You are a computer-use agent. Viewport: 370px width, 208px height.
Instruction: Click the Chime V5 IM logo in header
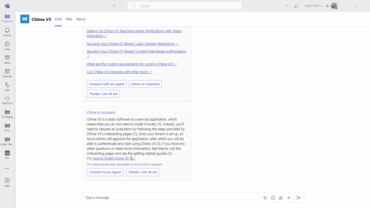click(25, 19)
